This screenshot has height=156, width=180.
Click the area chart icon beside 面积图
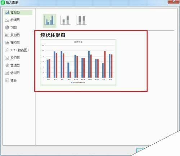[x=7, y=43]
